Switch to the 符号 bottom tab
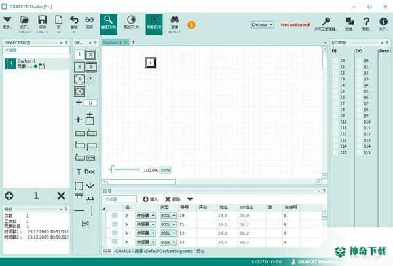Image resolution: width=393 pixels, height=266 pixels. click(x=107, y=251)
